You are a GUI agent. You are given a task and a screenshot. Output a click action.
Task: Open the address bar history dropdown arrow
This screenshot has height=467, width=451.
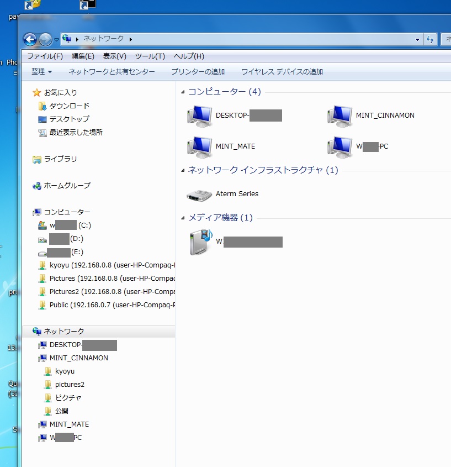[x=417, y=39]
